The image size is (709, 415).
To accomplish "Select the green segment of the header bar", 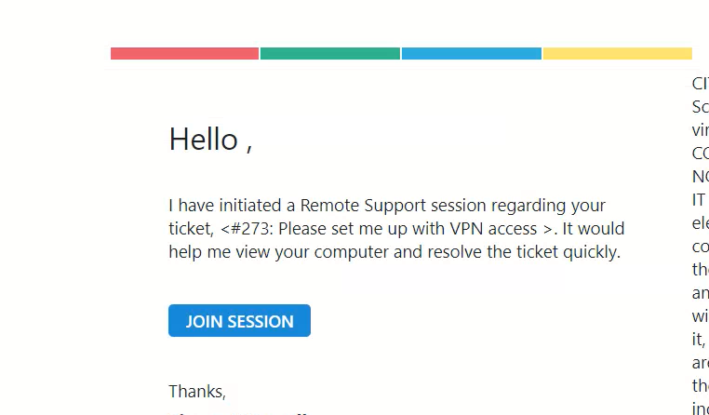I will coord(330,54).
